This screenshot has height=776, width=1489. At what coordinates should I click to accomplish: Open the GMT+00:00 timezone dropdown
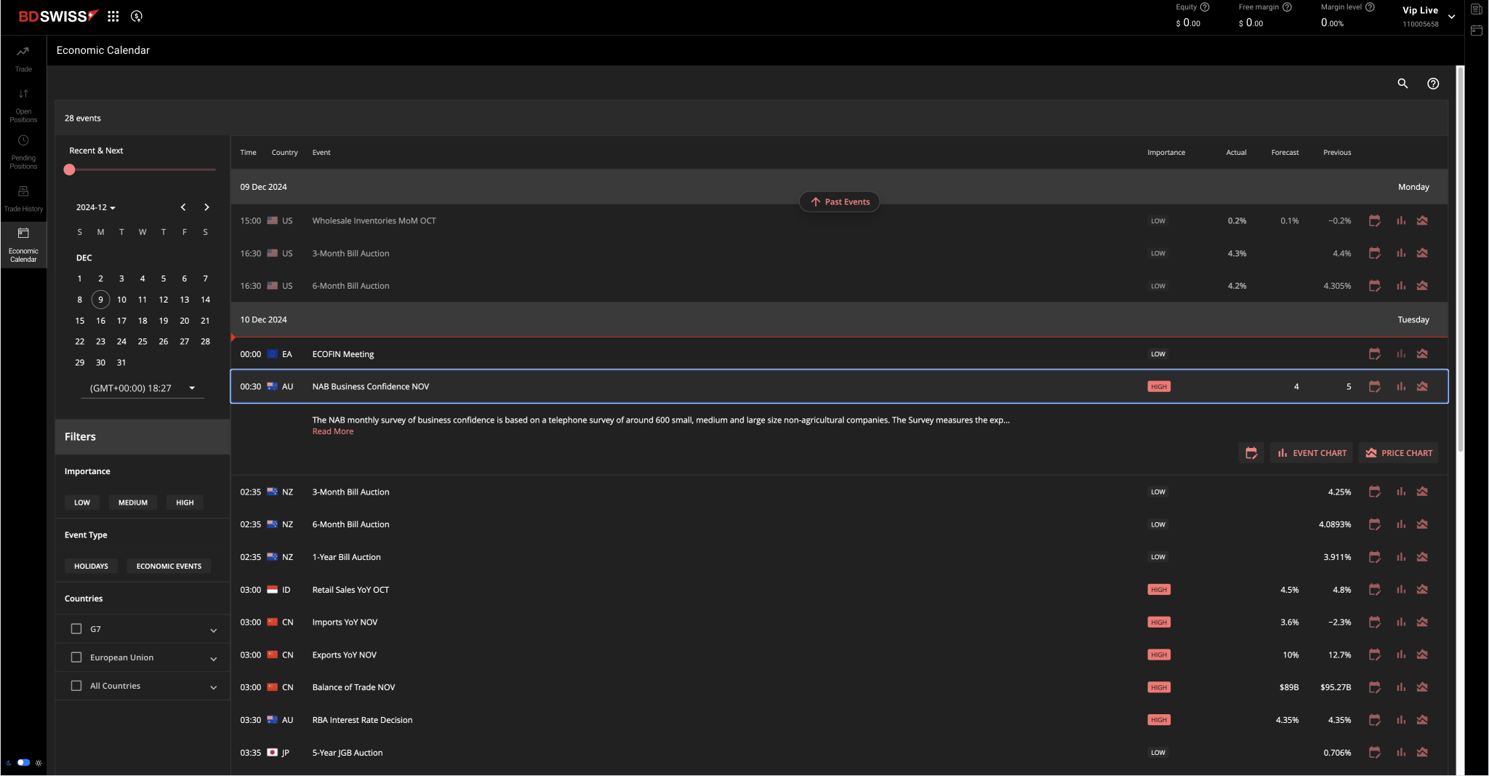coord(143,388)
